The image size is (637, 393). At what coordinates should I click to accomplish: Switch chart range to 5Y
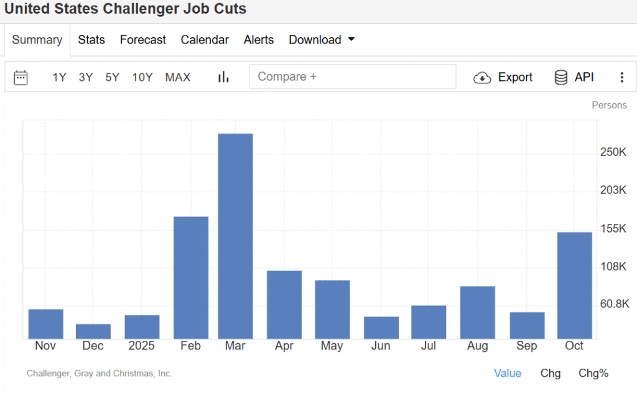tap(112, 77)
